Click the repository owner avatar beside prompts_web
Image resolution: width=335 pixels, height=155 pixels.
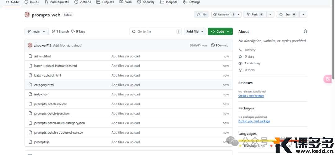27,15
